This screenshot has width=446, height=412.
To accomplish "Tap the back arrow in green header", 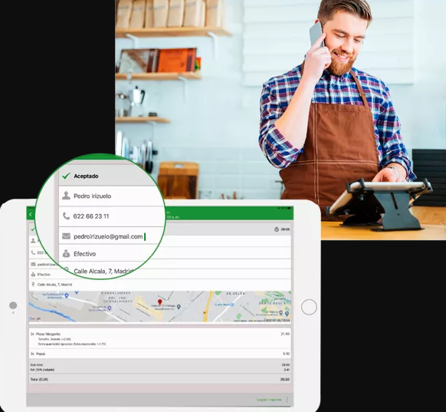I will [x=31, y=214].
